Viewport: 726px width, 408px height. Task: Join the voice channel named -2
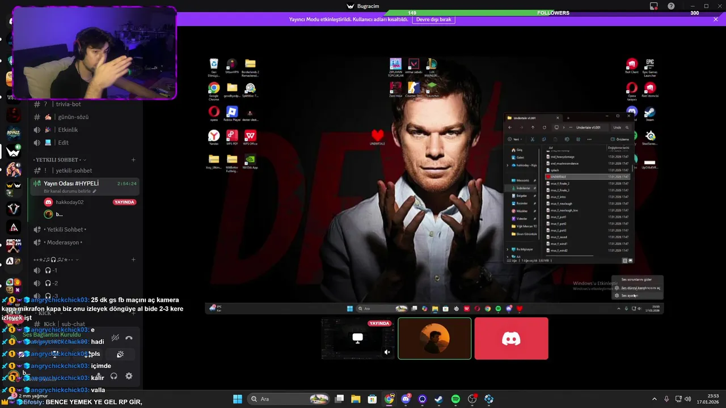pos(85,283)
